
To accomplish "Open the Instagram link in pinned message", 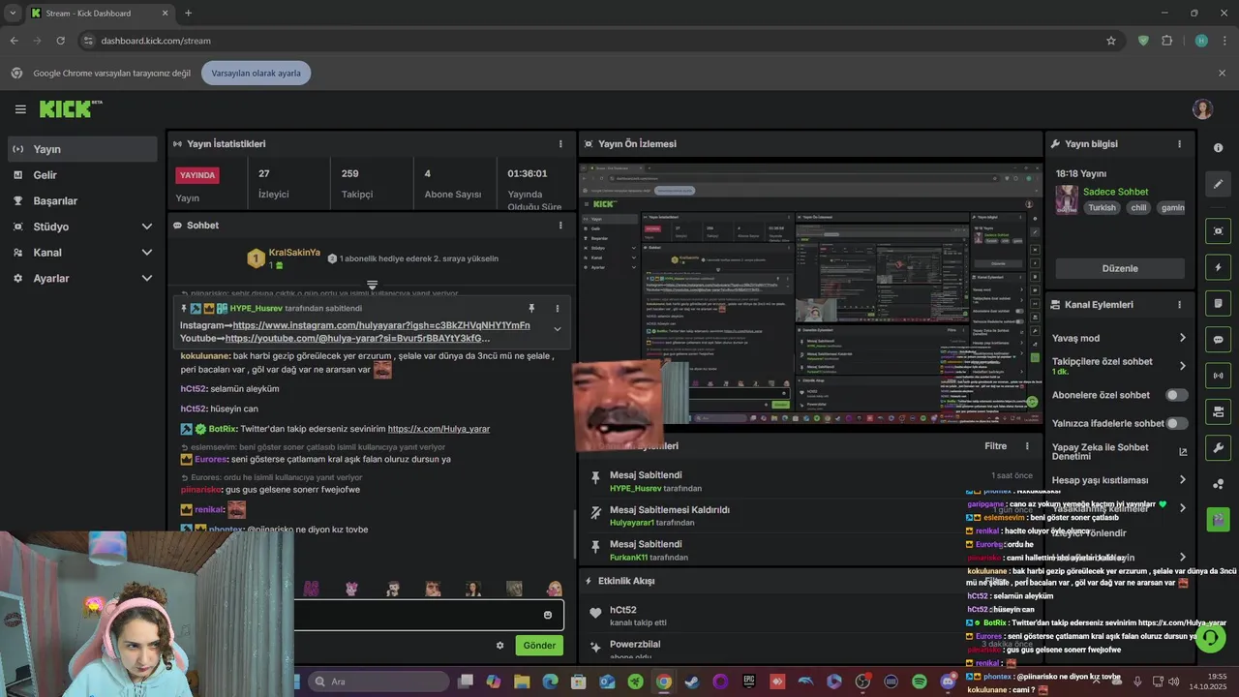I will (381, 325).
